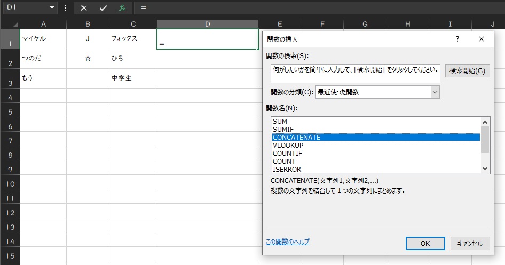Click the 検索開始(G) button
Screen dimensions: 505x265
click(x=467, y=71)
